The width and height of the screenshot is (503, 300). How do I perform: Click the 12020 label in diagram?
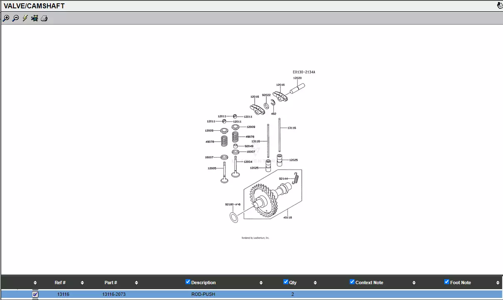coord(297,78)
